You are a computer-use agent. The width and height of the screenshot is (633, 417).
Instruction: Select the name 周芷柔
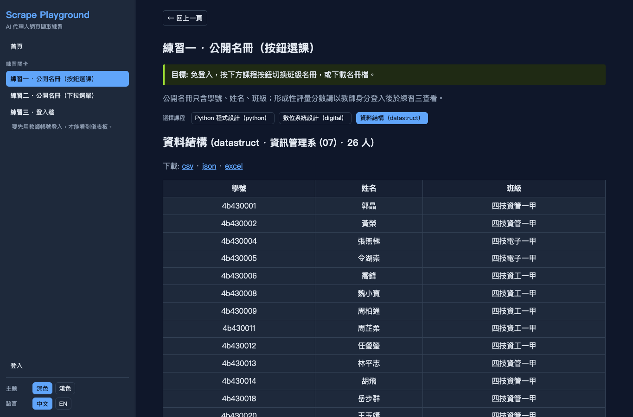pyautogui.click(x=369, y=328)
